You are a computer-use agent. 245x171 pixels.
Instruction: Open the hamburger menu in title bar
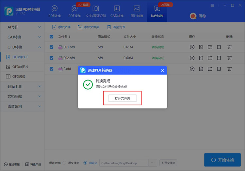[212, 6]
